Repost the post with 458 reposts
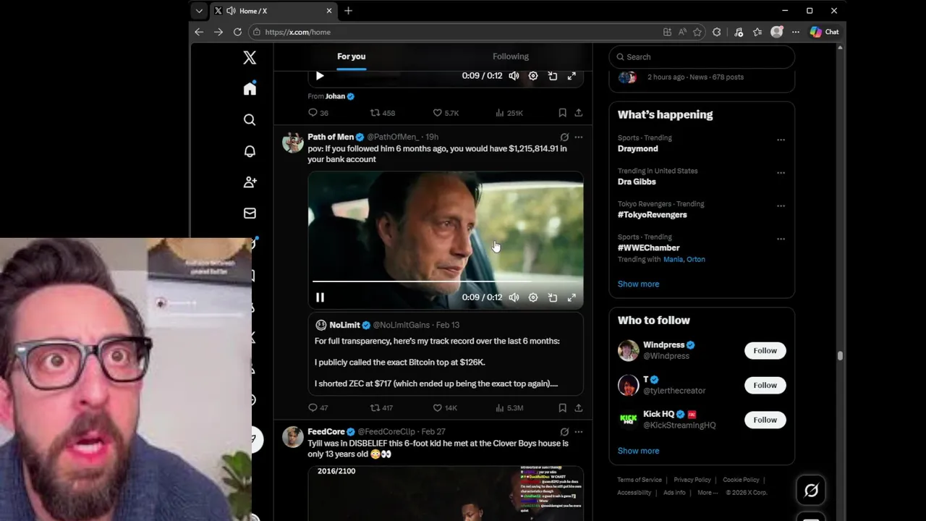This screenshot has width=926, height=521. coord(382,113)
